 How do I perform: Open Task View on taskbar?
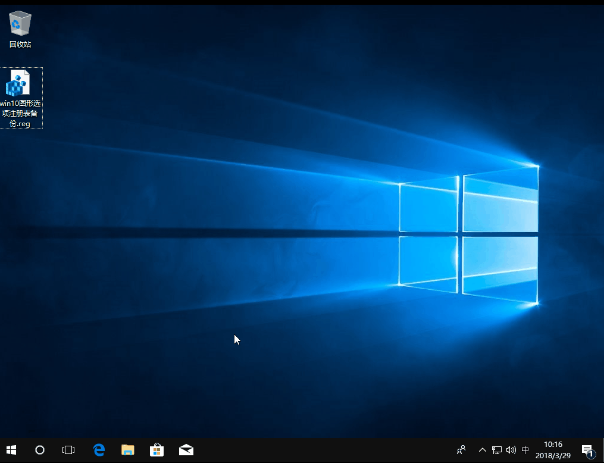68,450
